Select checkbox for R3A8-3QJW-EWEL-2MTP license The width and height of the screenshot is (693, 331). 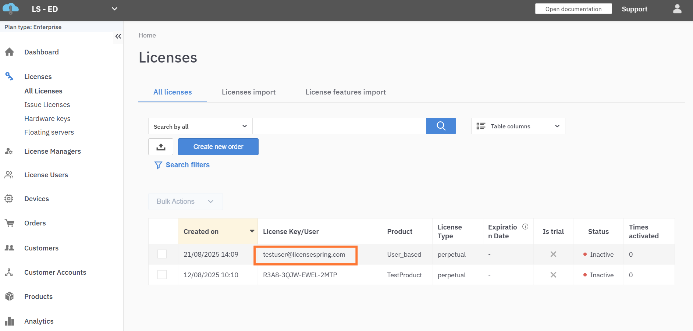click(x=162, y=275)
